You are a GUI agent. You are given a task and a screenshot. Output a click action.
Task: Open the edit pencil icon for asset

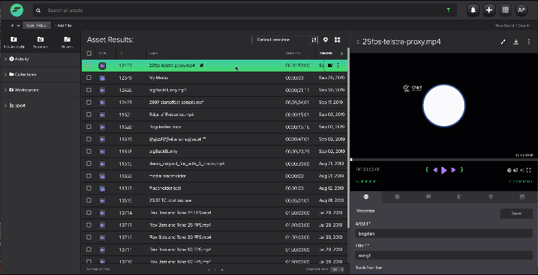[x=503, y=42]
